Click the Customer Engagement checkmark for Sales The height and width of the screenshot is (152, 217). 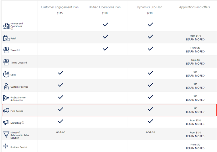click(x=60, y=73)
